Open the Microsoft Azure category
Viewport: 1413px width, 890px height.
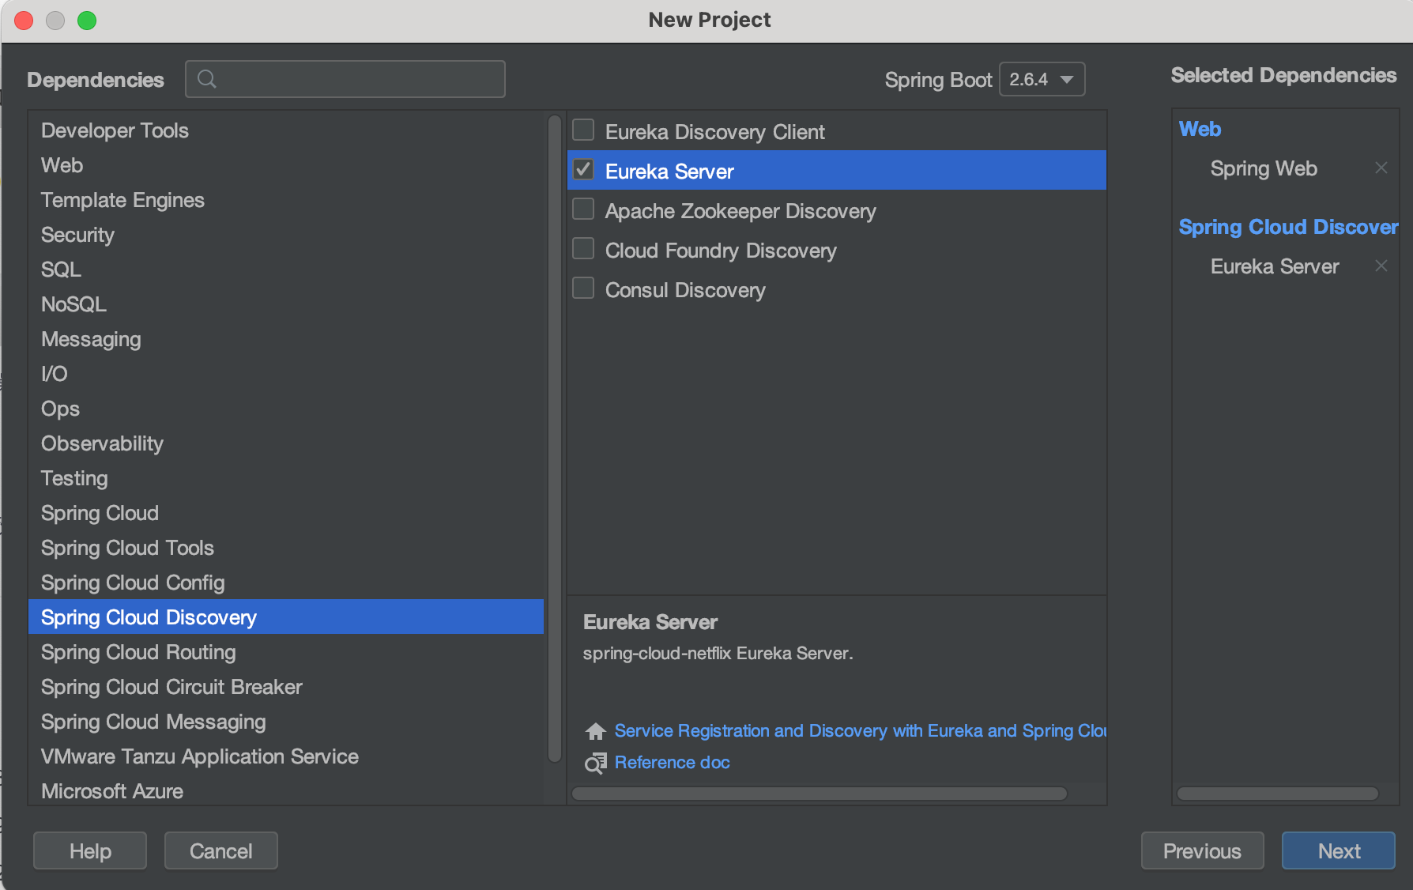286,790
